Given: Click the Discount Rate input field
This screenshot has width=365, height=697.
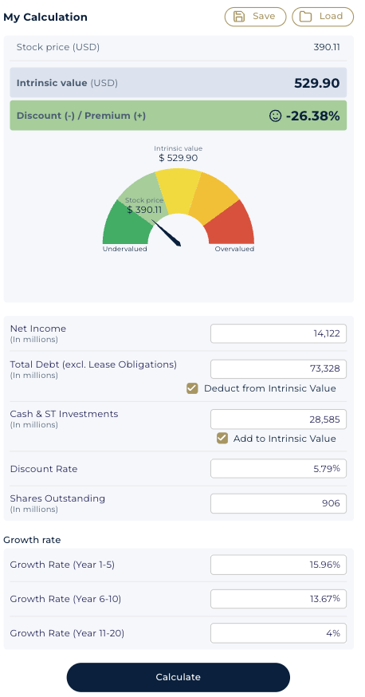Looking at the screenshot, I should 278,468.
